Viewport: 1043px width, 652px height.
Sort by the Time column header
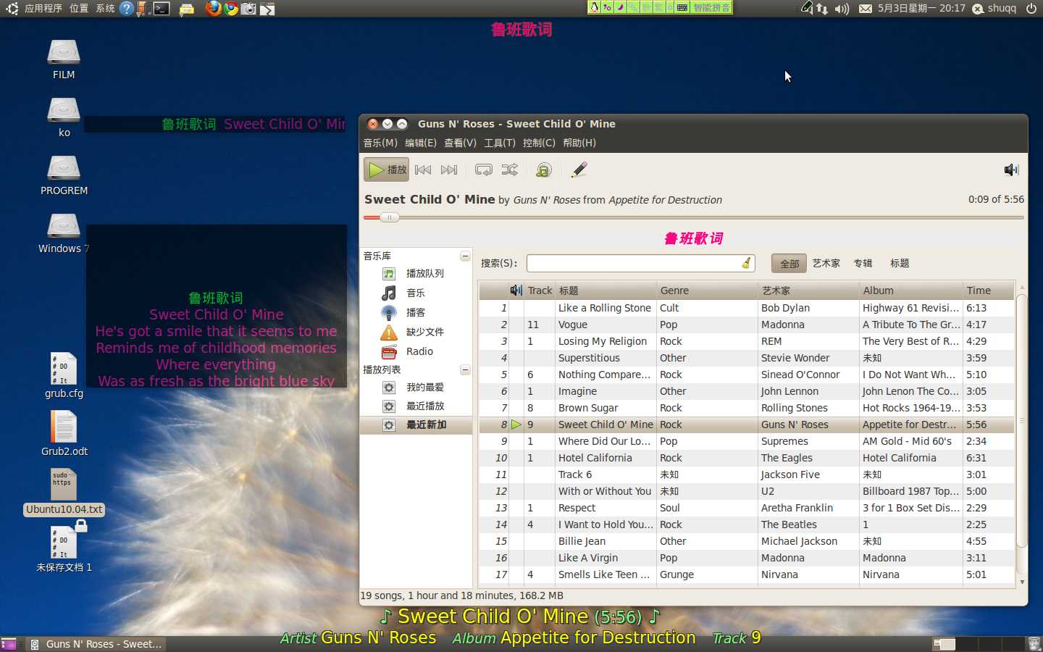(989, 291)
